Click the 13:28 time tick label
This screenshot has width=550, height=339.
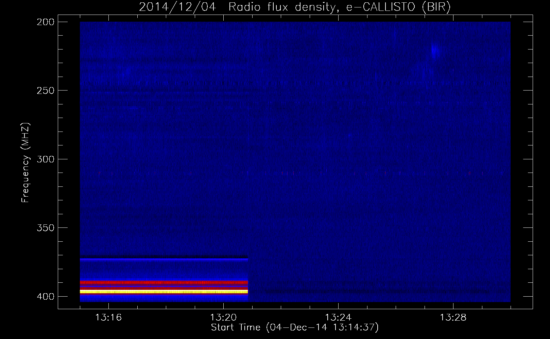453,318
